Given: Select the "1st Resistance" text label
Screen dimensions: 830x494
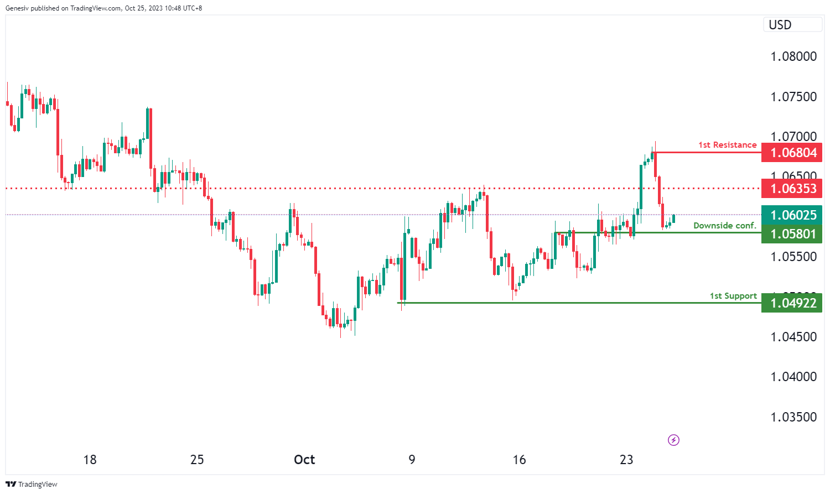Looking at the screenshot, I should point(727,145).
